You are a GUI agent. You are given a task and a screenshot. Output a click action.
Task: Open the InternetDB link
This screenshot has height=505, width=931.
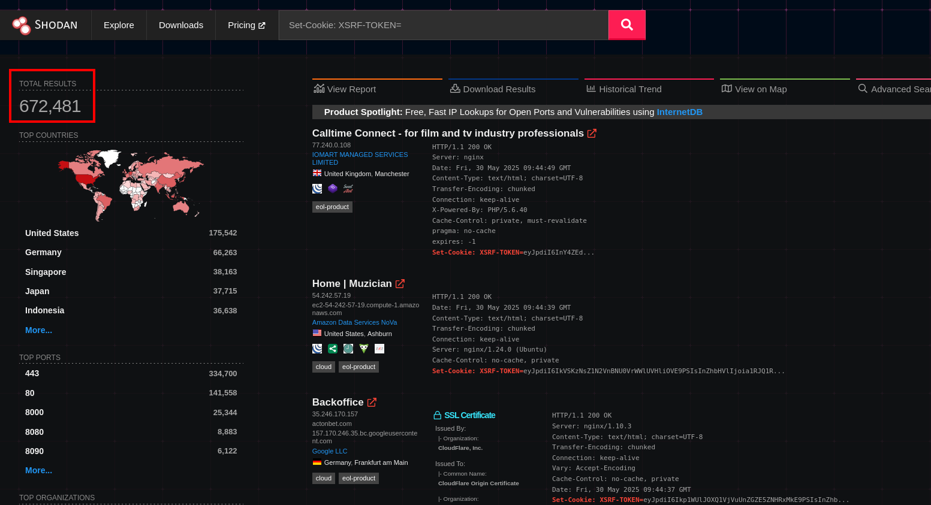[679, 112]
